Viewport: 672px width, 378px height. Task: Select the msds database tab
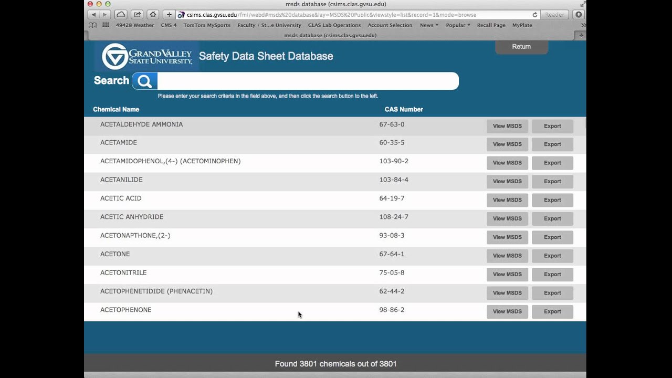pyautogui.click(x=330, y=35)
